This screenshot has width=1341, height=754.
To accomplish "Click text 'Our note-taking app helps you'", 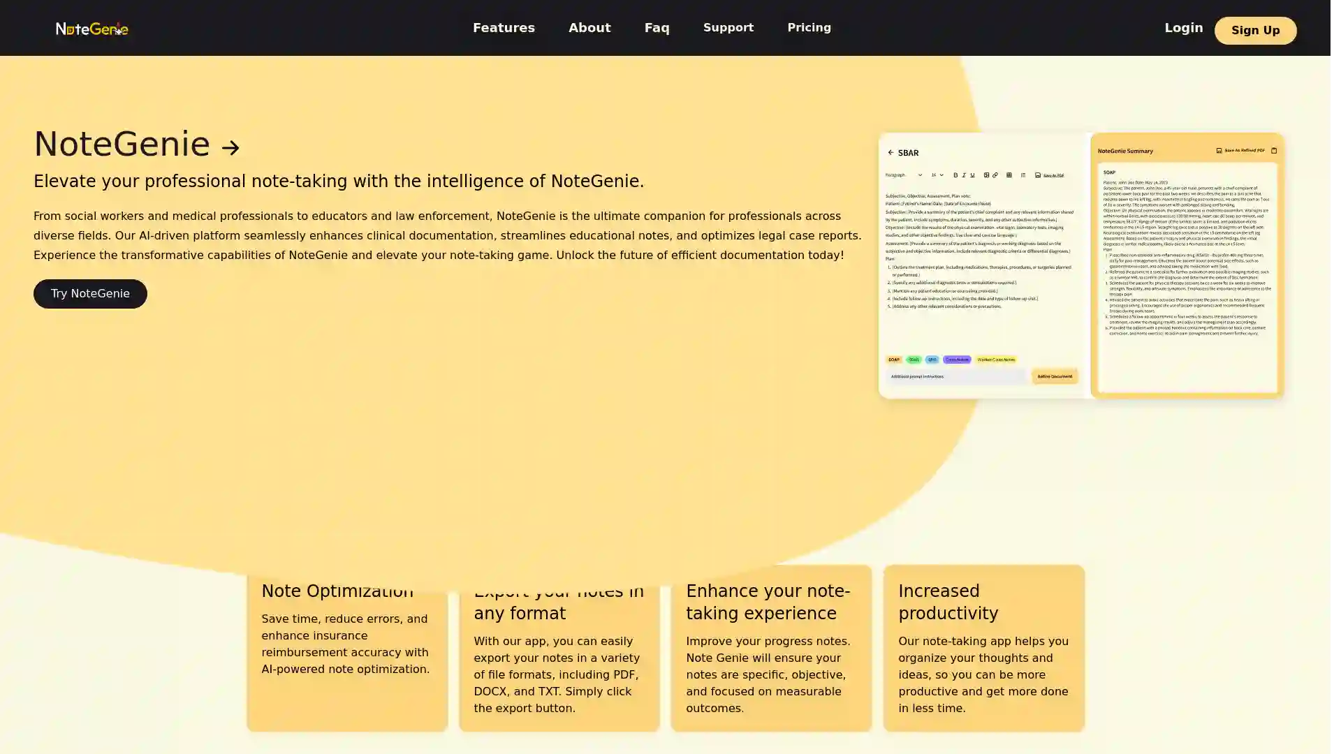I will coord(983,675).
